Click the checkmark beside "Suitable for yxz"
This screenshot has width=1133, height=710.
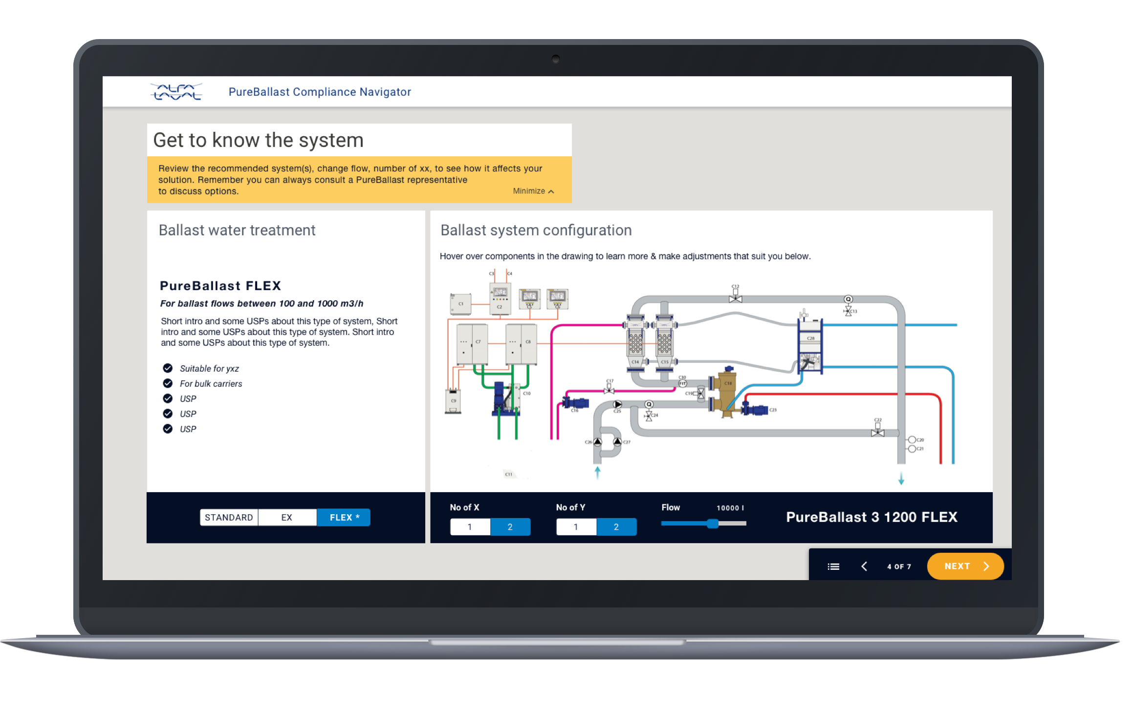tap(168, 368)
